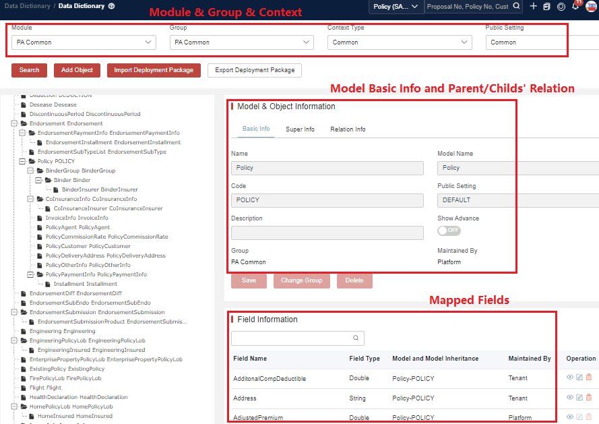Switch to the Super Info tab
This screenshot has width=599, height=424.
(x=300, y=129)
